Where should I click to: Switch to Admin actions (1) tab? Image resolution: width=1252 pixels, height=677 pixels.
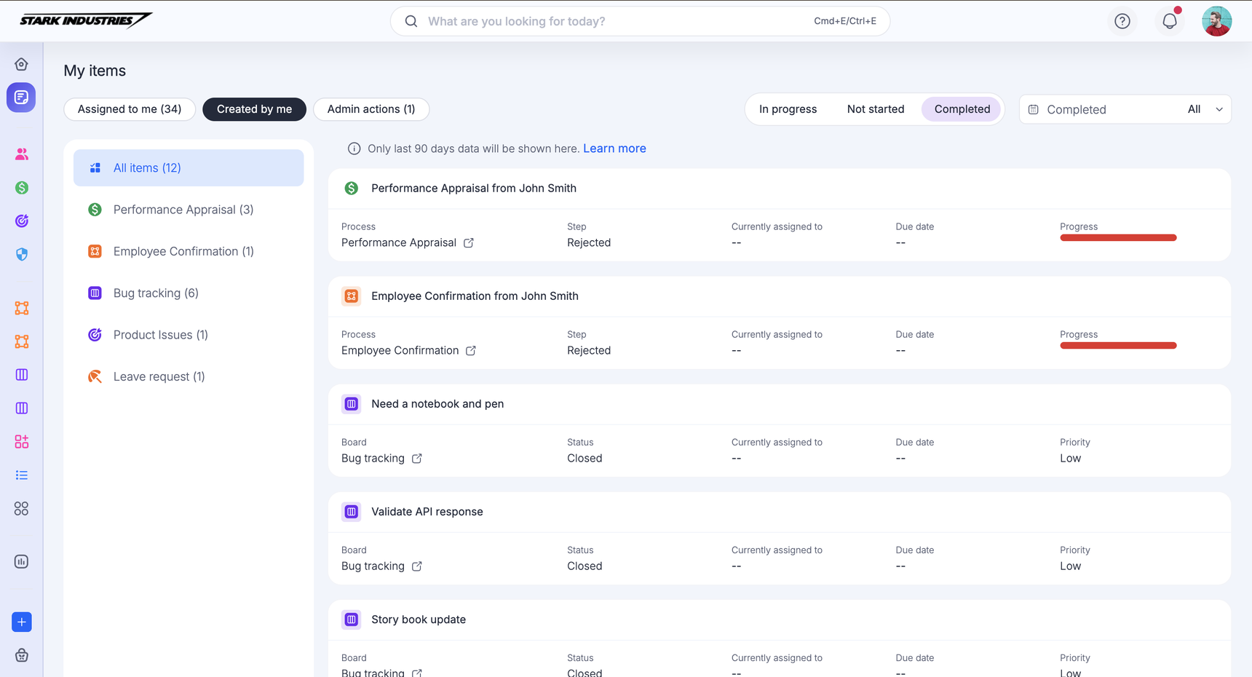pyautogui.click(x=371, y=109)
